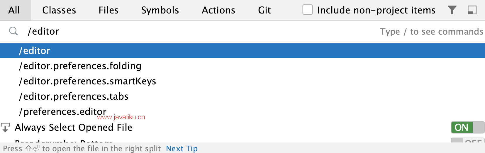
Task: Select /editor.preferences.tabs entry
Action: (242, 96)
